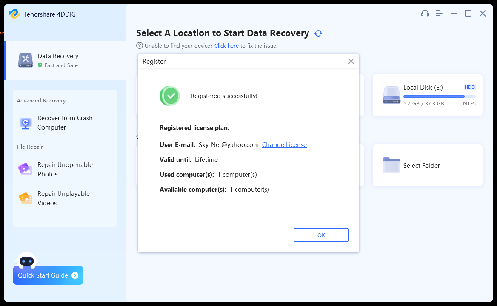The height and width of the screenshot is (306, 497).
Task: Open the hamburger menu icon in title bar
Action: tap(439, 13)
